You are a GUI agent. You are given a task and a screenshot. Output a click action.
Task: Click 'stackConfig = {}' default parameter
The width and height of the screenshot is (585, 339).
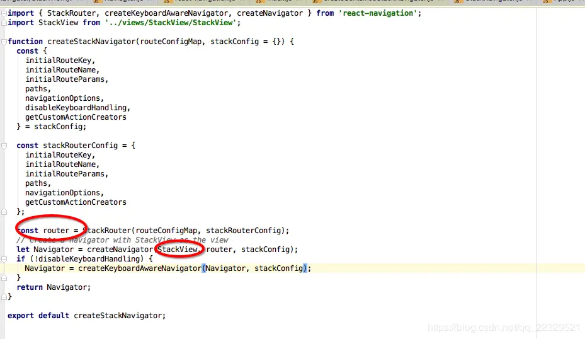247,42
